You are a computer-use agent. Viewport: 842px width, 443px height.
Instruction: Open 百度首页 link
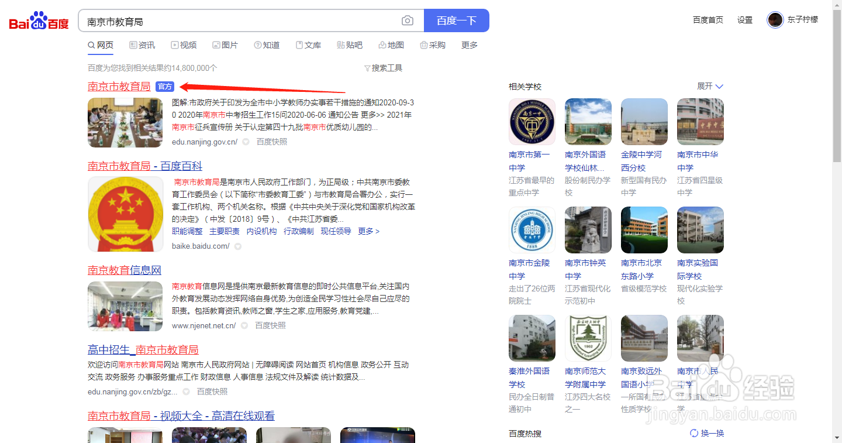click(708, 20)
